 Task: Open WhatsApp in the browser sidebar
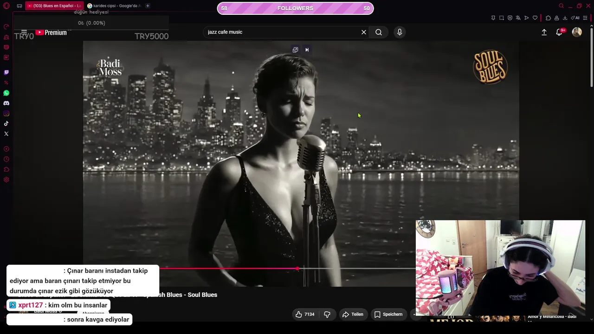[6, 93]
